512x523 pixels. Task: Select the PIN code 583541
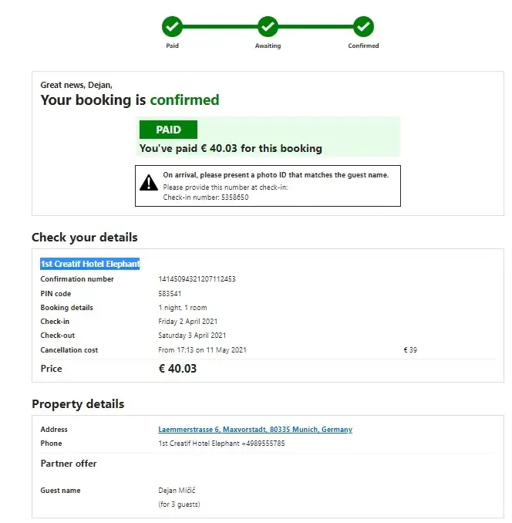(x=170, y=294)
